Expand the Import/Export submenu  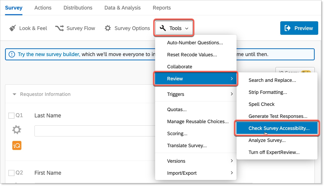point(196,173)
